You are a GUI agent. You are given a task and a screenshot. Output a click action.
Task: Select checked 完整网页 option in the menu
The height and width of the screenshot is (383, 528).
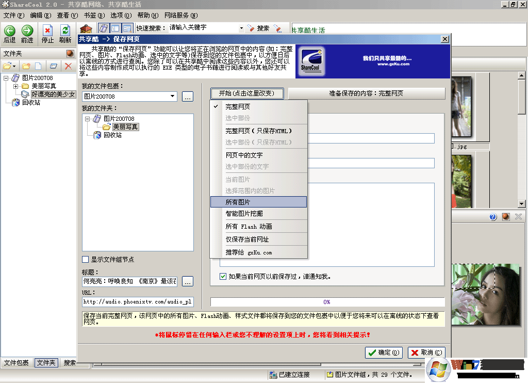coord(238,107)
